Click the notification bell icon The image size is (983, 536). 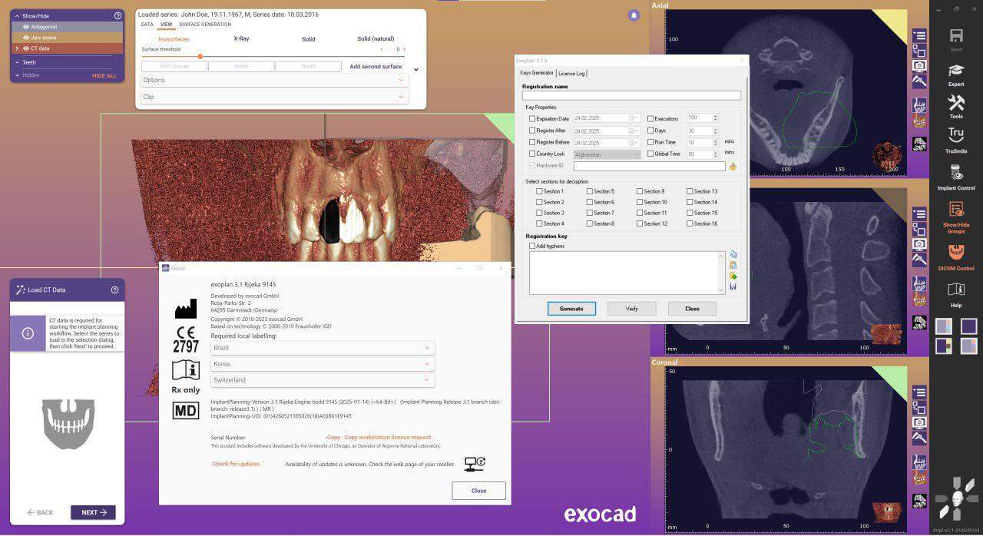tap(634, 15)
